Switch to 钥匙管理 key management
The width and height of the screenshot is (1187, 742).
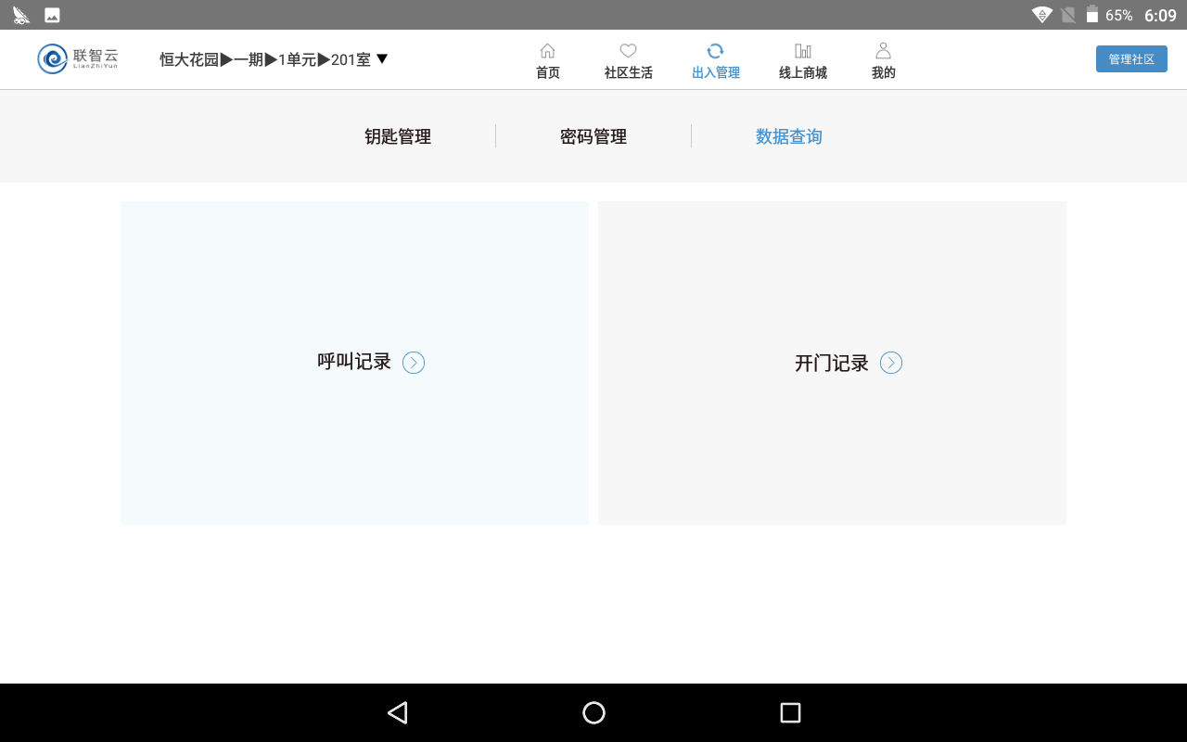pyautogui.click(x=398, y=136)
